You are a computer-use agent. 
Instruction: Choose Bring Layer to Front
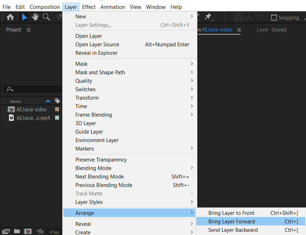(251, 213)
